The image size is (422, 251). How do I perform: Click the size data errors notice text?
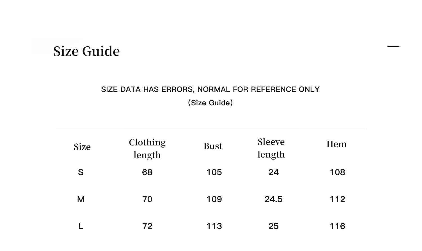(x=210, y=89)
